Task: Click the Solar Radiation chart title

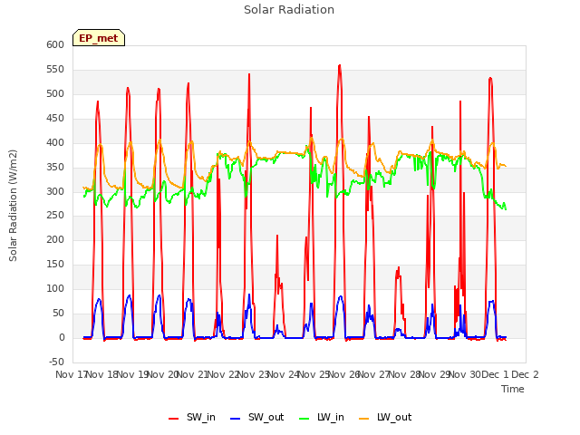Action: [x=289, y=10]
